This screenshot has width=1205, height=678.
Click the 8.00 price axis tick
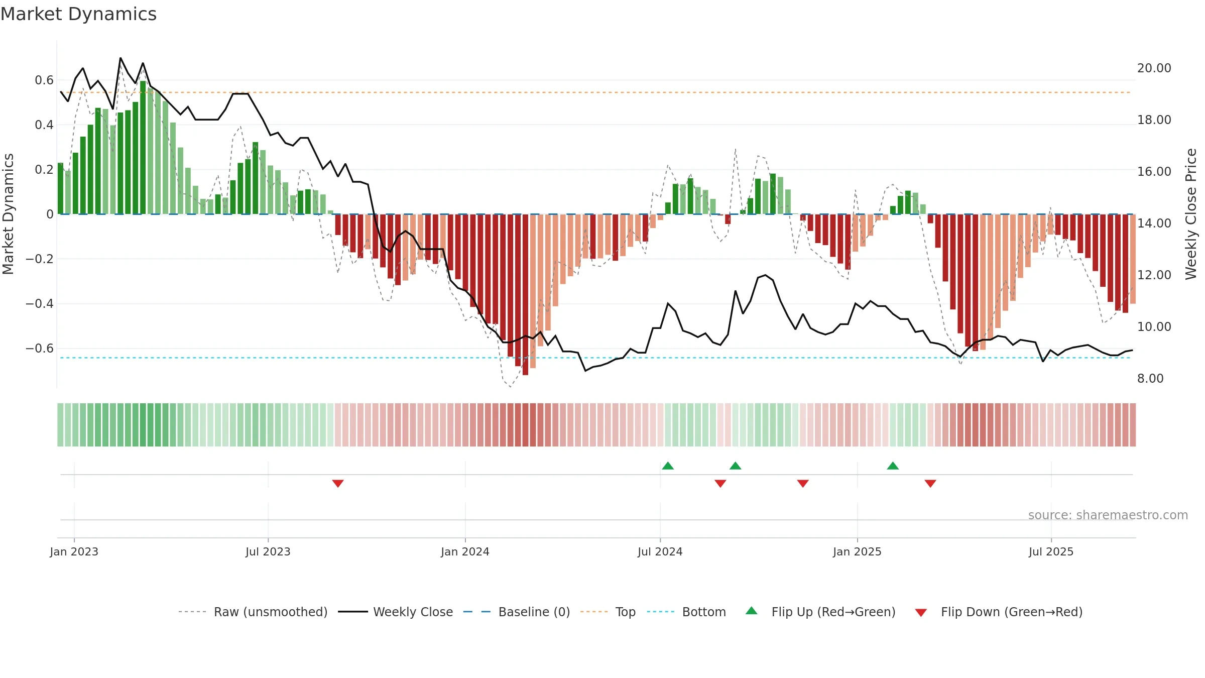[x=1150, y=378]
